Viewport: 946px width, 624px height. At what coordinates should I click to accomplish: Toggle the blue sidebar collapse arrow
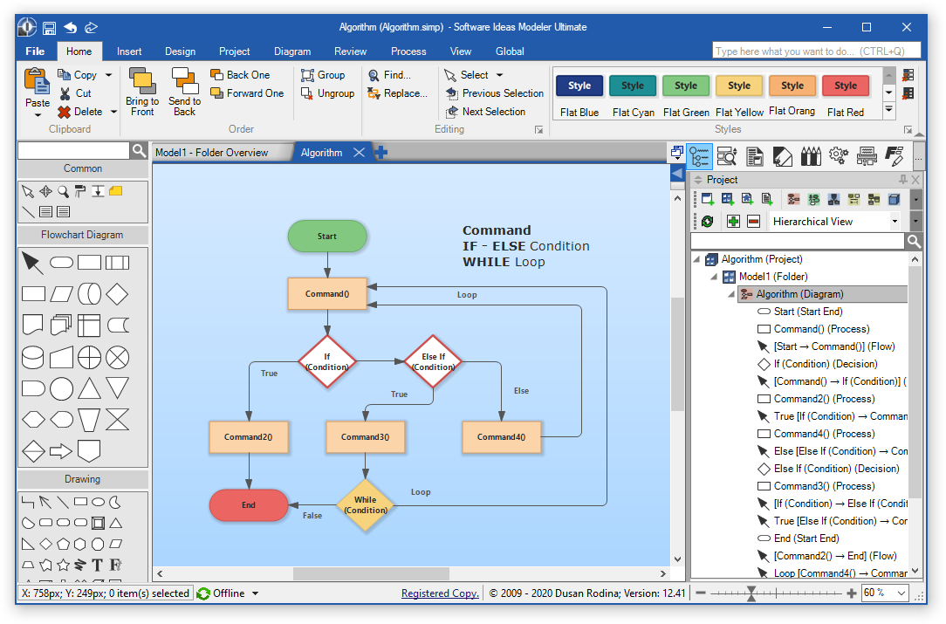tap(677, 174)
